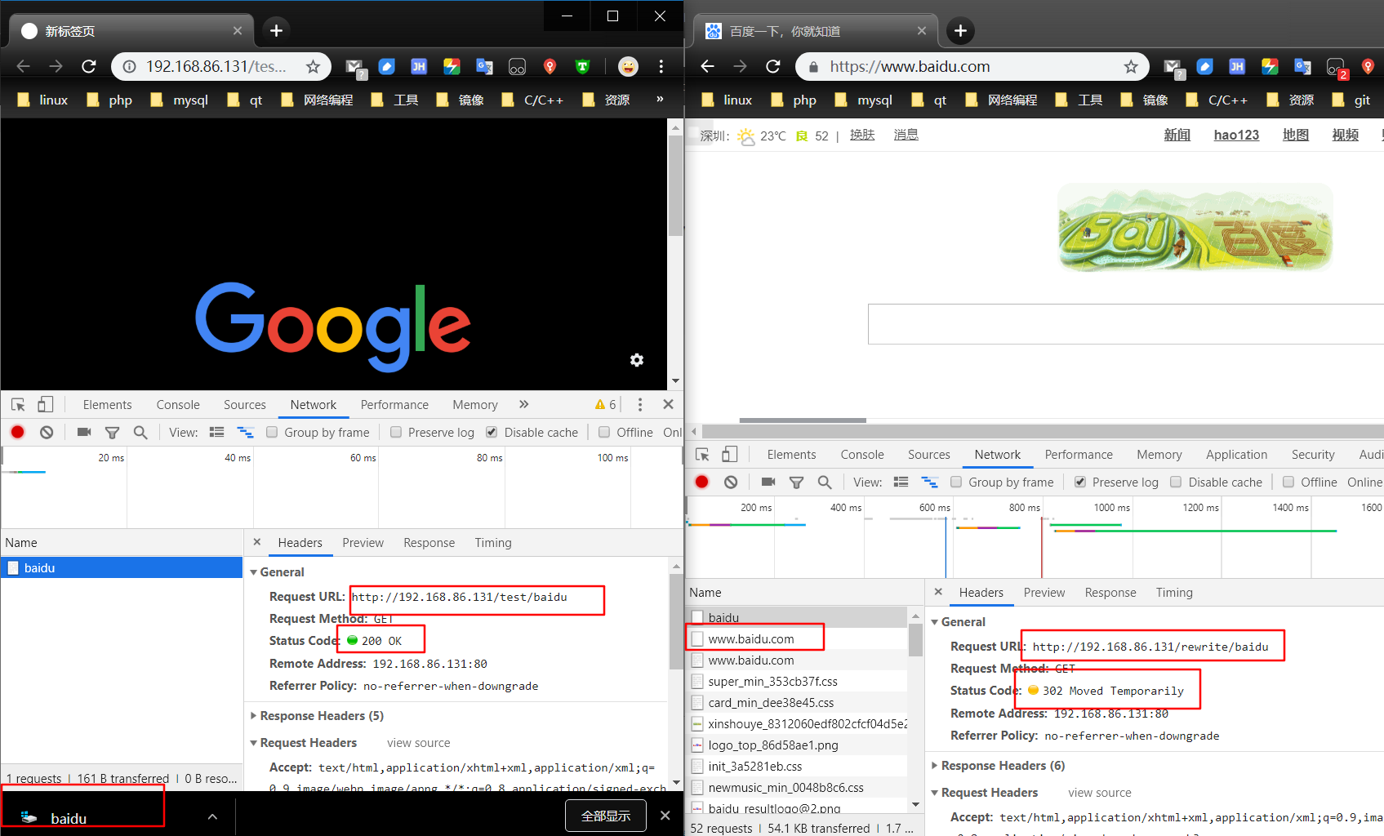Show hidden bookmarks in left browser bar
Image resolution: width=1384 pixels, height=836 pixels.
[x=660, y=100]
